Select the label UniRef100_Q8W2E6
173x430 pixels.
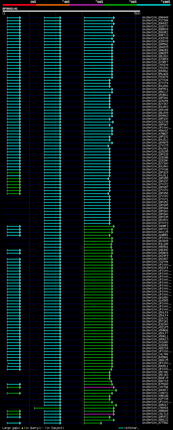(x=155, y=50)
